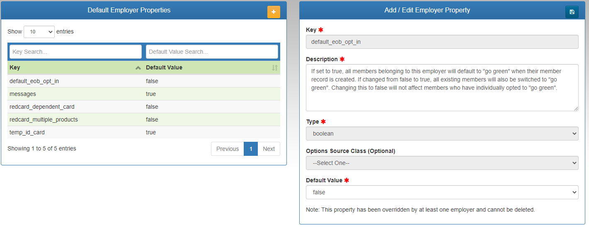Click the Key field default_eob_opt_in
This screenshot has height=229, width=589.
coord(442,42)
